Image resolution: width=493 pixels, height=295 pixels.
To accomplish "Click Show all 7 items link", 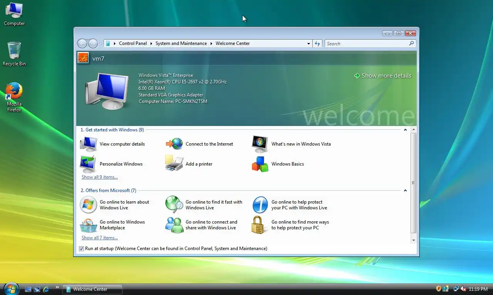I will click(x=100, y=238).
